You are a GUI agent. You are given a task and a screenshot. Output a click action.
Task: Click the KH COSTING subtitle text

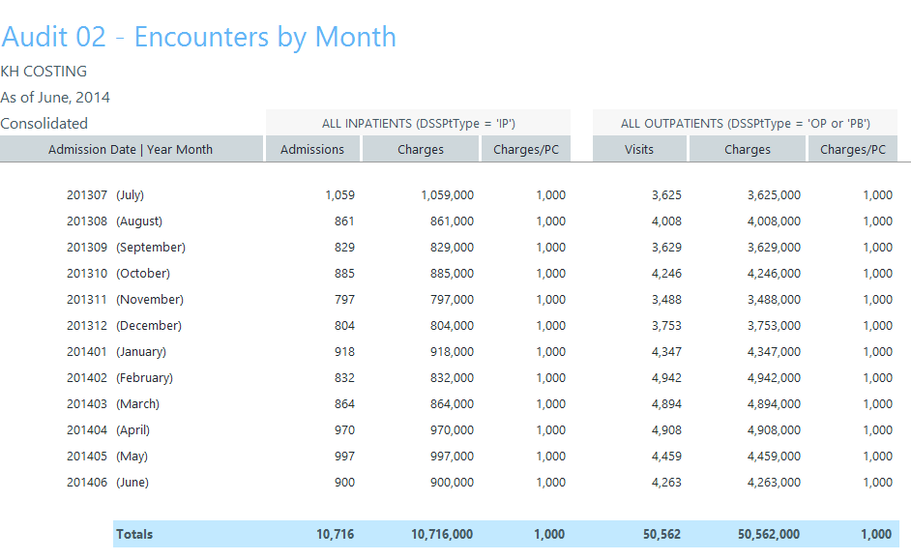[44, 72]
